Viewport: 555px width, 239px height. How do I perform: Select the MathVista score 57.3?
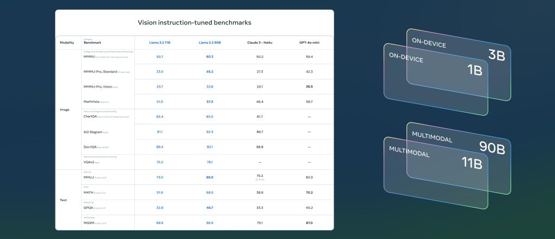(210, 102)
